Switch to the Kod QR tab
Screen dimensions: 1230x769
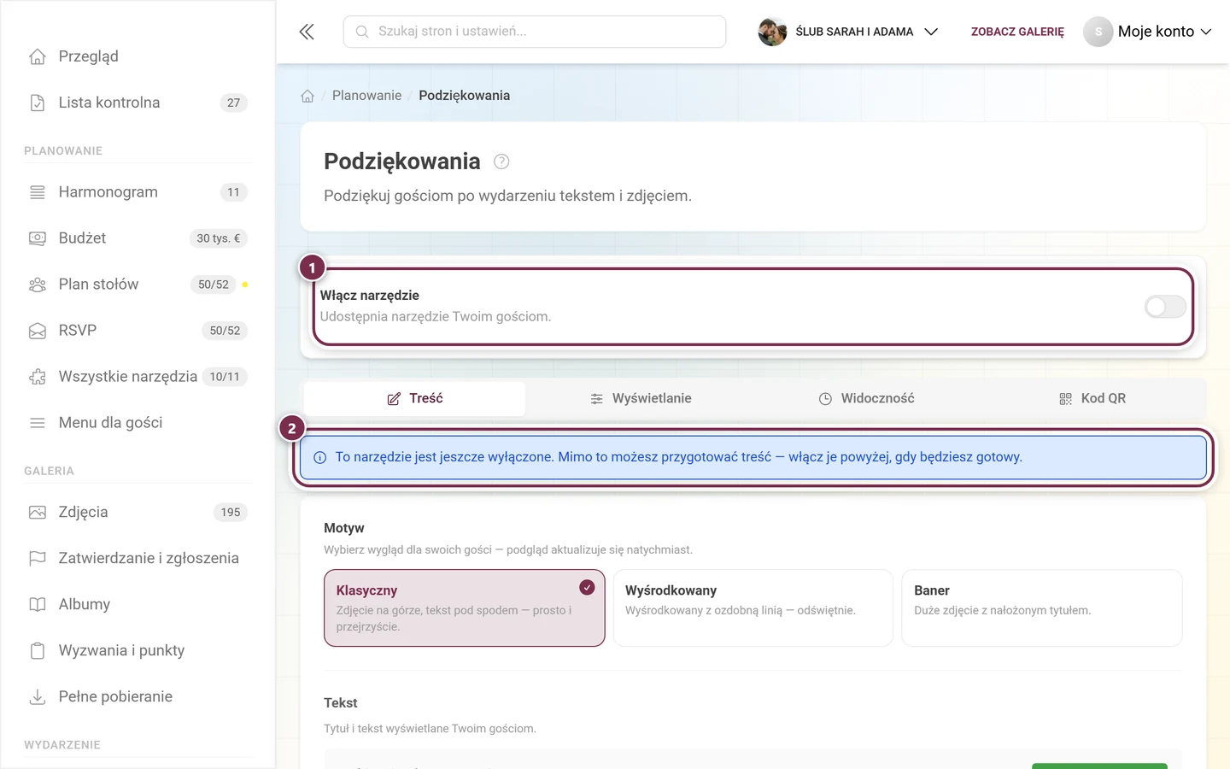pos(1092,398)
